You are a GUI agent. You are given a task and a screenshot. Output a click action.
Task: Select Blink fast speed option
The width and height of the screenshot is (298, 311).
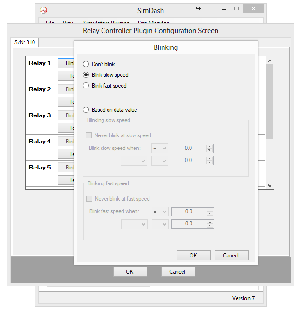pyautogui.click(x=86, y=86)
